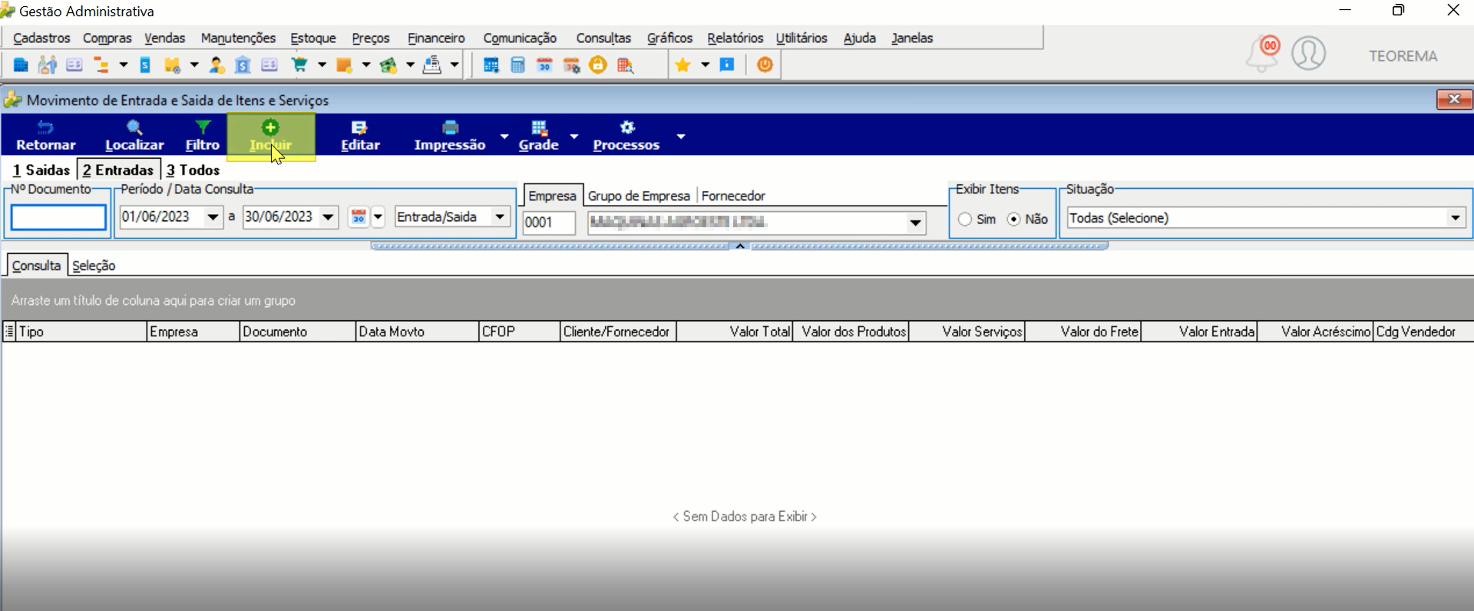Open the notification bell icon

coord(1262,54)
